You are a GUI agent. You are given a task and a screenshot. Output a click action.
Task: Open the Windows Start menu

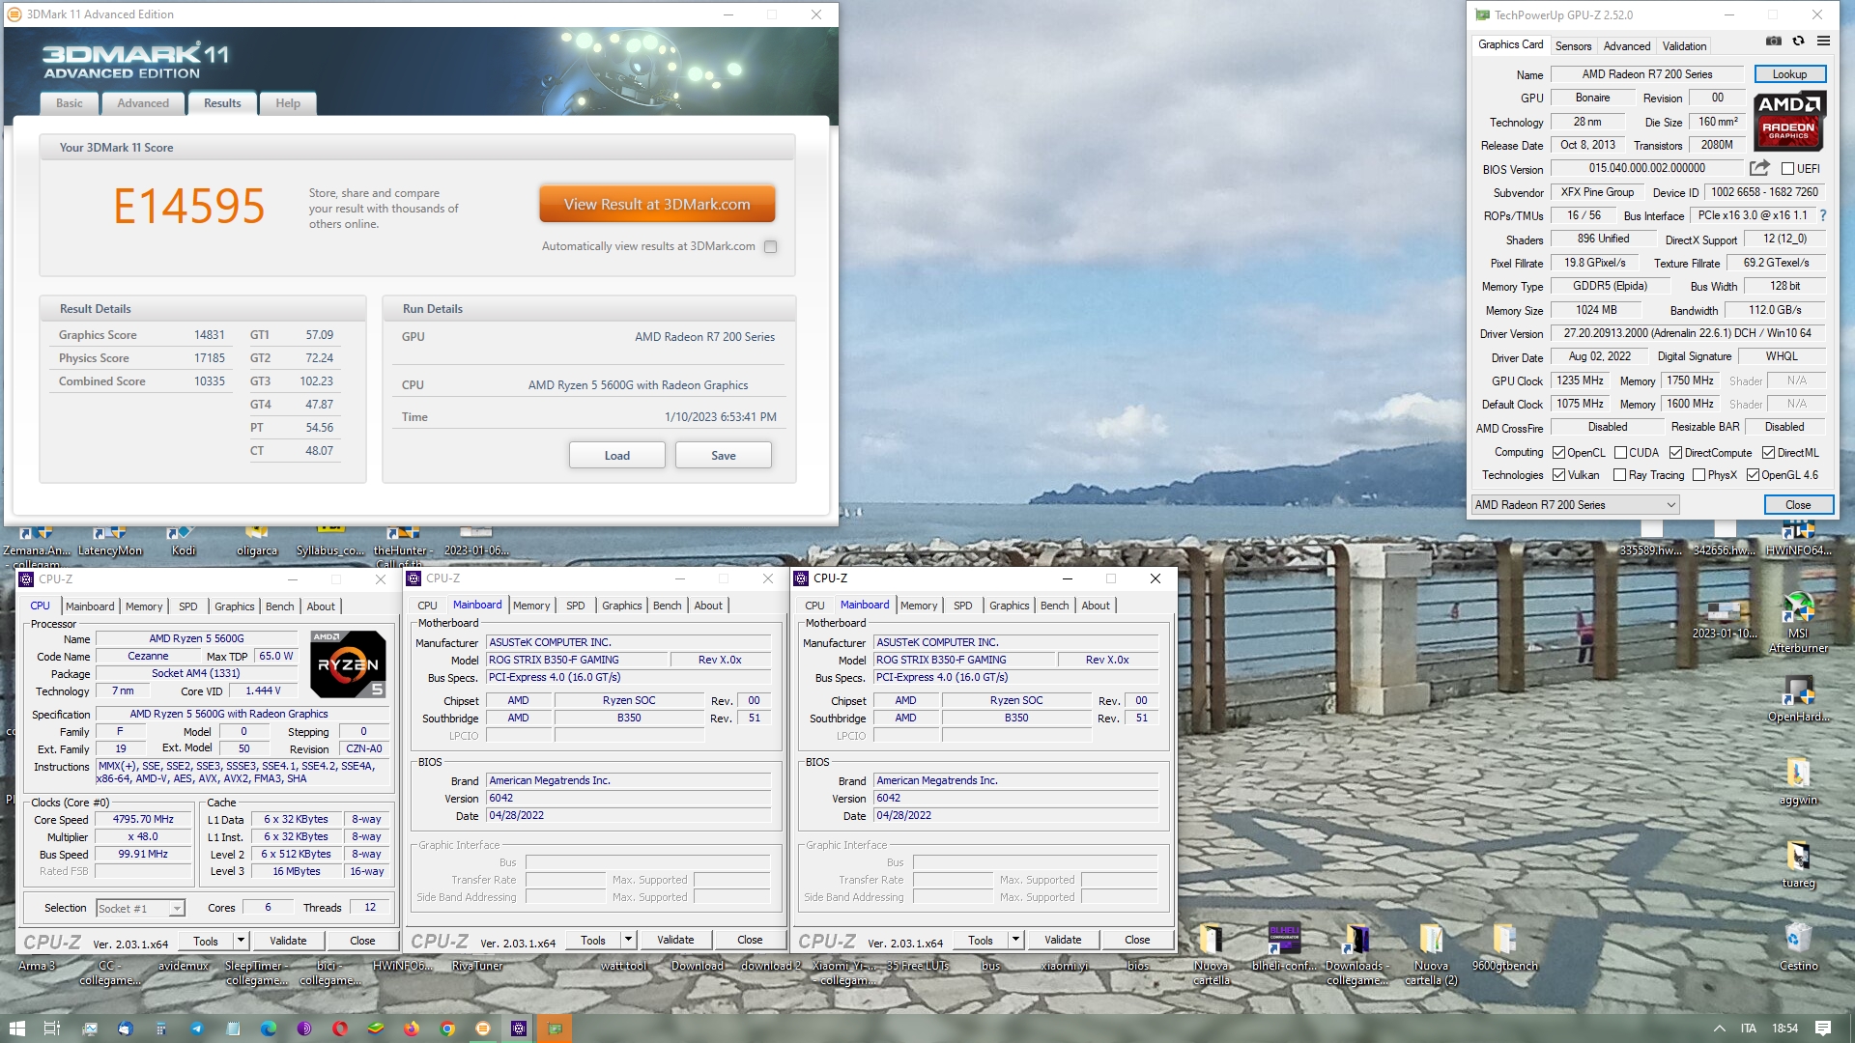coord(16,1029)
